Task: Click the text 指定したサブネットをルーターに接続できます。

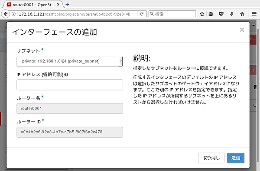Action: [181, 68]
